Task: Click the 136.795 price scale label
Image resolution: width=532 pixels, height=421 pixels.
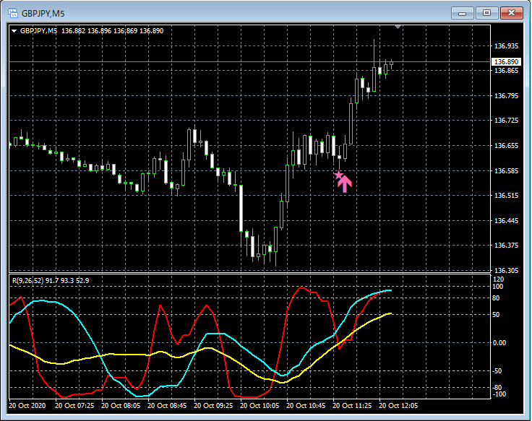Action: 506,95
